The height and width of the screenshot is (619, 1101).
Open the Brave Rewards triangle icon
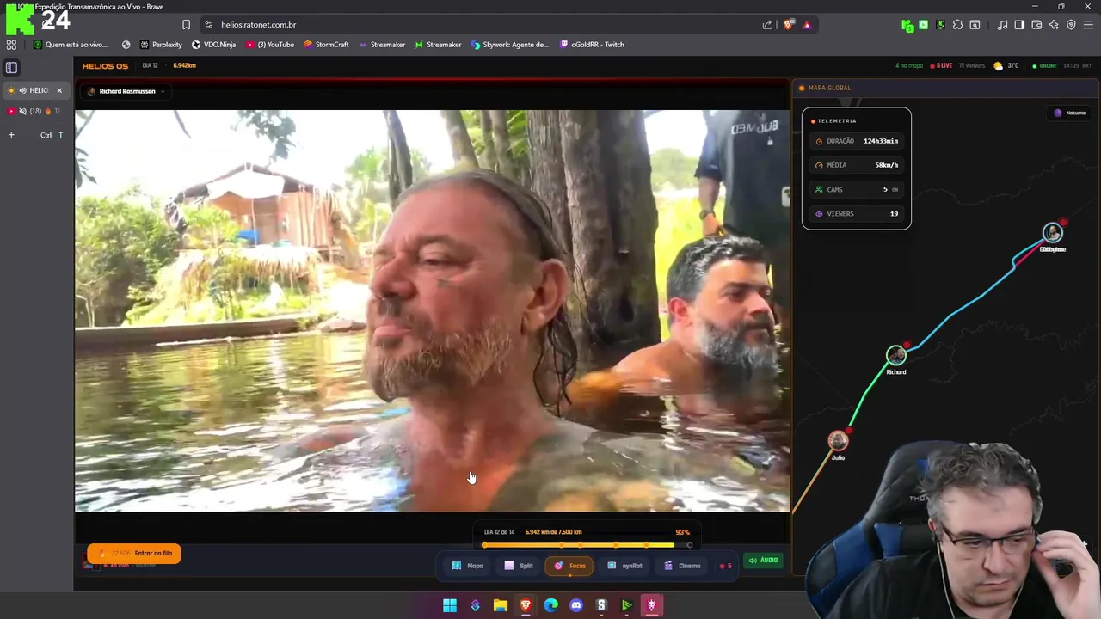tap(807, 25)
